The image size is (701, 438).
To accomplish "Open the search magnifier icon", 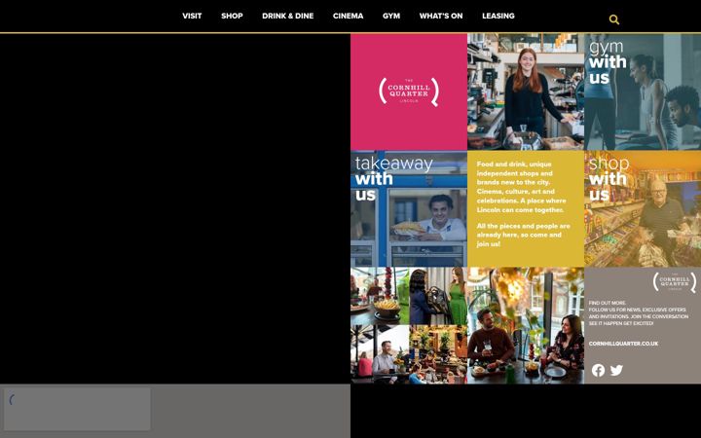I will coord(613,19).
